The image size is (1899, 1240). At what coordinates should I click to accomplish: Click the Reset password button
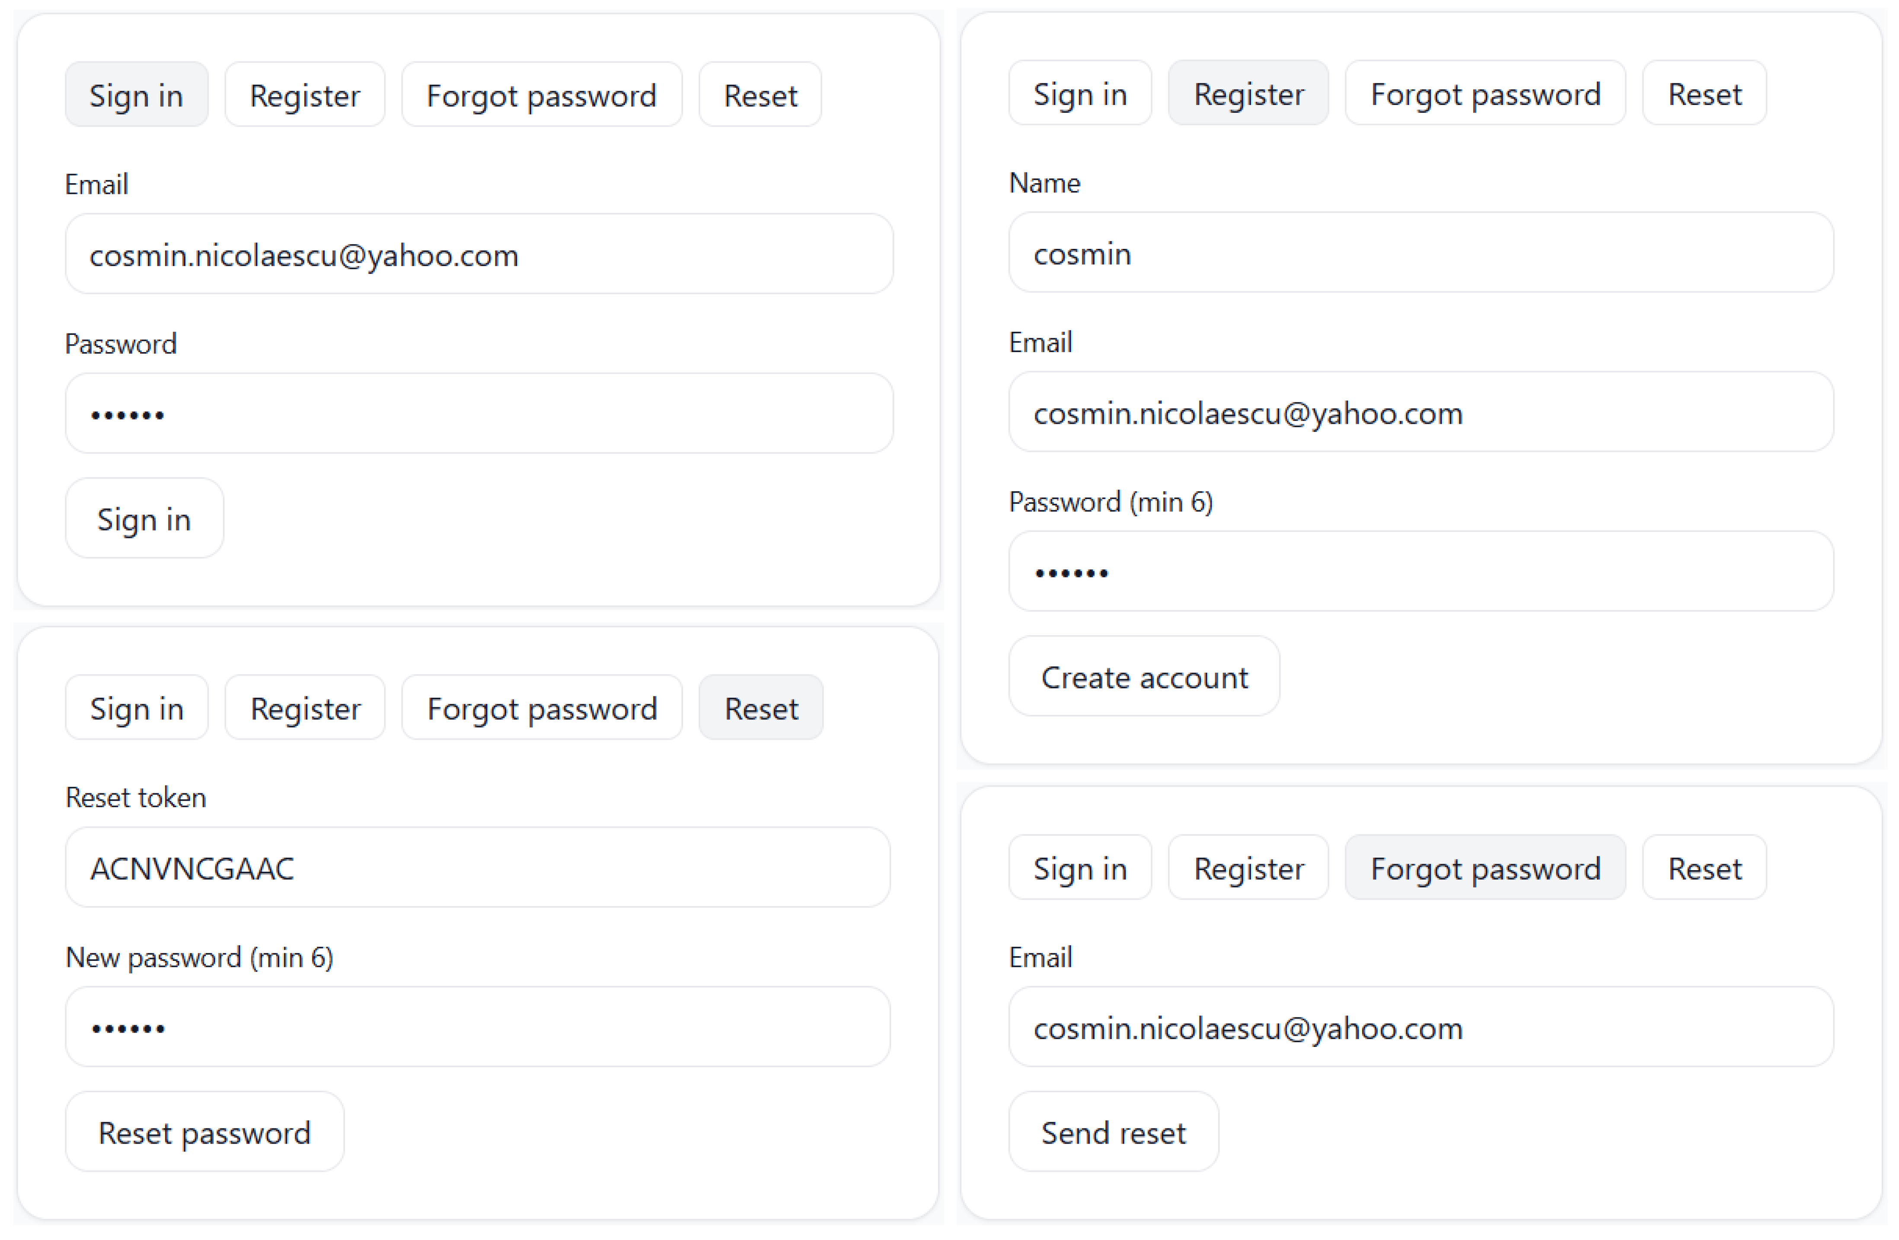pyautogui.click(x=204, y=1132)
